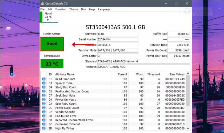The height and width of the screenshot is (133, 224).
Task: Click status icon for Vendor Specific row
Action: (x=44, y=112)
